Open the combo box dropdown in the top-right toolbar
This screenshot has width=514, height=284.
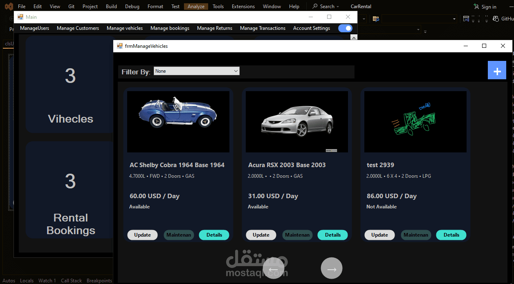coord(453,18)
